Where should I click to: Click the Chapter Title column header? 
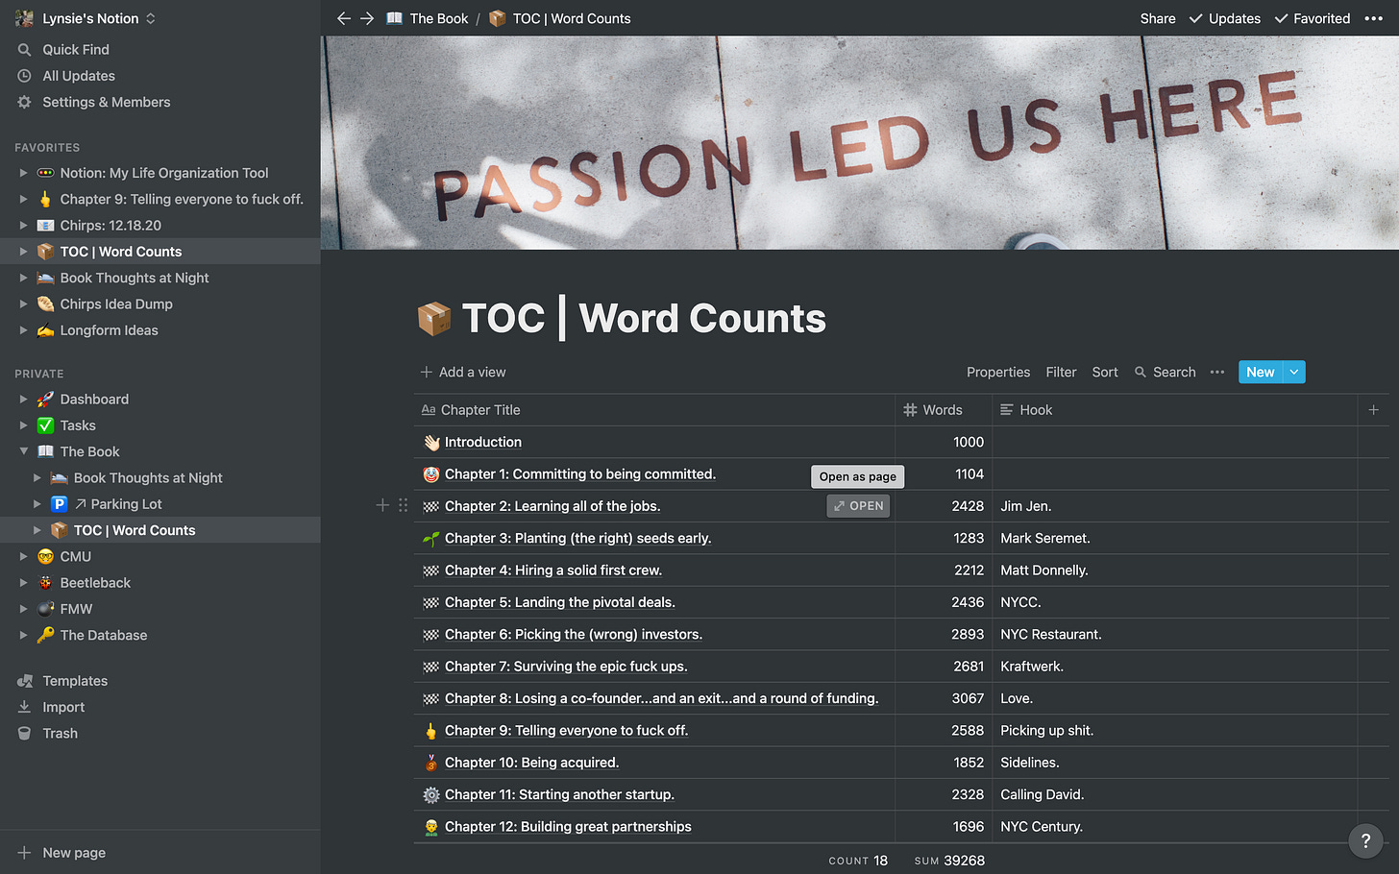[654, 410]
